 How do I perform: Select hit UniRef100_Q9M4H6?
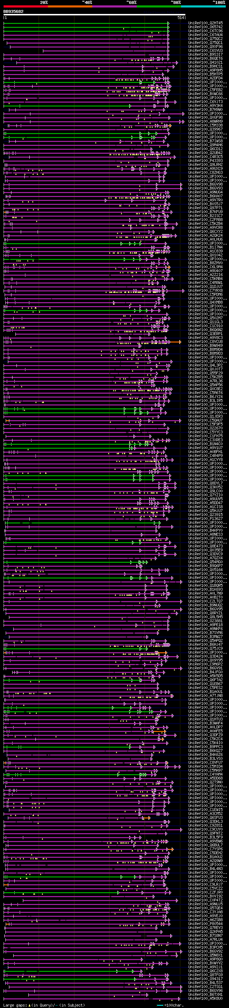(205, 145)
